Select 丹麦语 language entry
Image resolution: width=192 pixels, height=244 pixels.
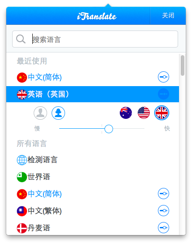click(x=92, y=228)
